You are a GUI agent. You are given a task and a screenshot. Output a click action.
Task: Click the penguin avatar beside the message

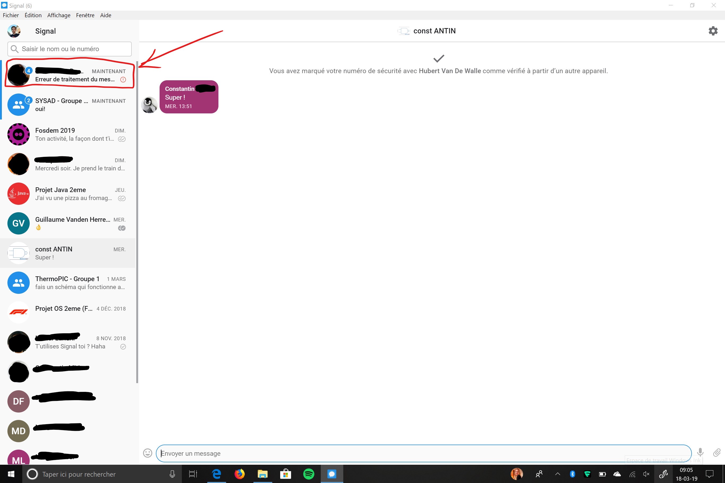[149, 105]
